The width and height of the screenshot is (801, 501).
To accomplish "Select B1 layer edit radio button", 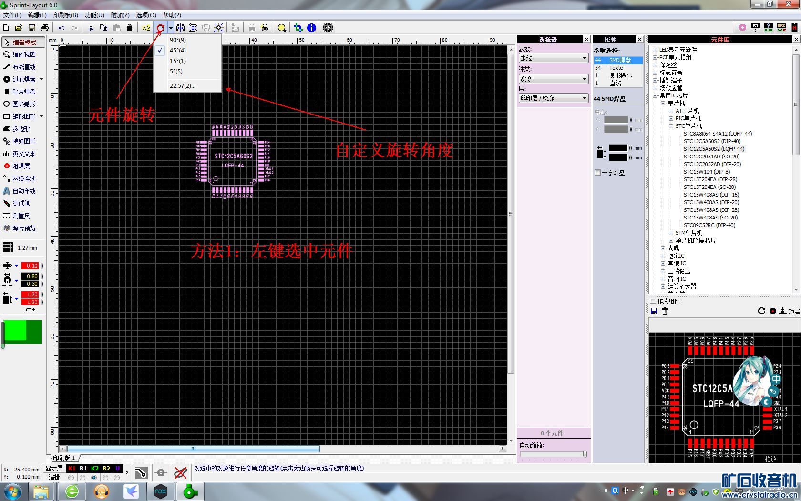I will (82, 477).
